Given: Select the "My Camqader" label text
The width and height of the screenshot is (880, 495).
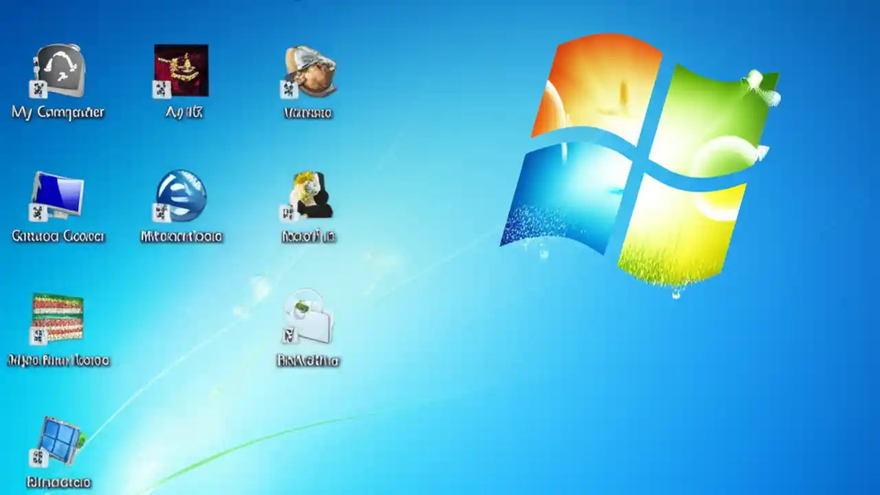Looking at the screenshot, I should coord(57,112).
